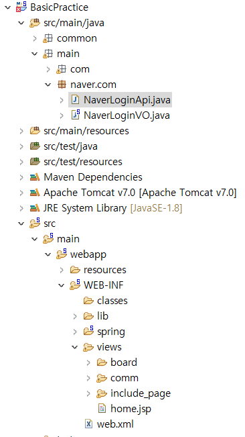Click the src folder icon
The width and height of the screenshot is (245, 437).
[35, 224]
